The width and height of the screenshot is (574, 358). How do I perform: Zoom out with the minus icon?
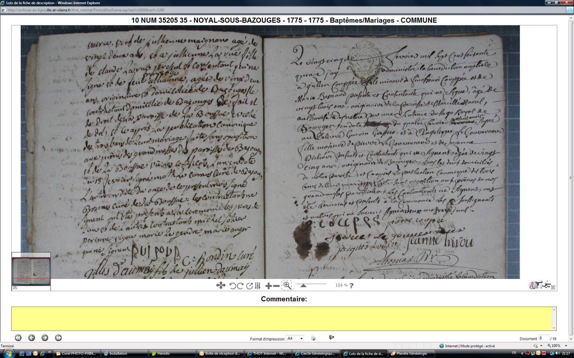[x=277, y=286]
